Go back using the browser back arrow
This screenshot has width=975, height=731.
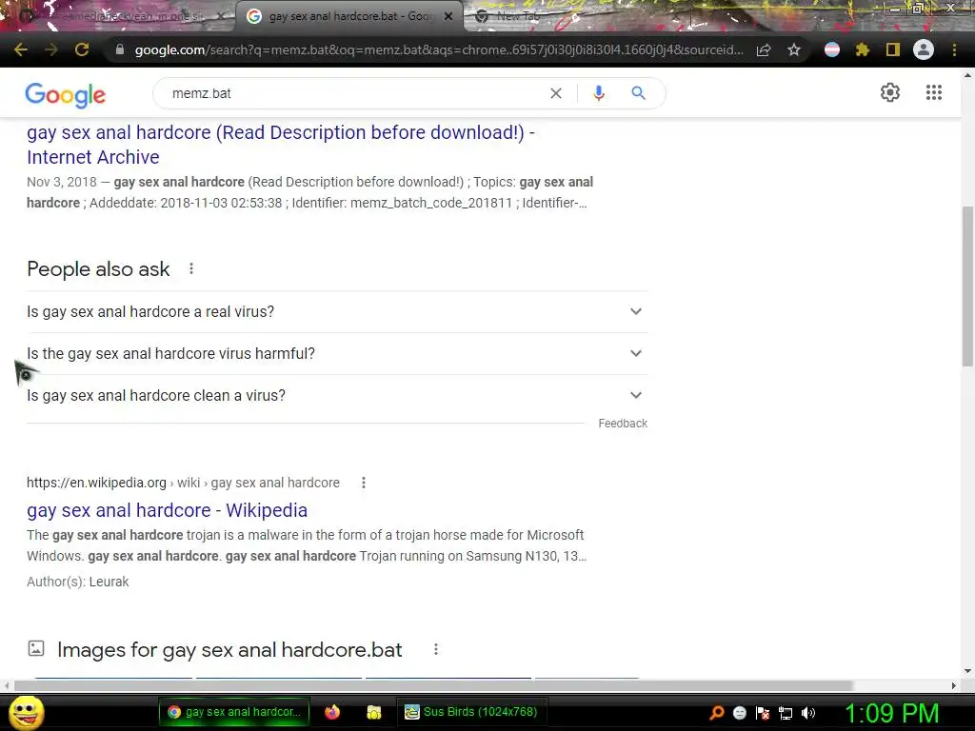pos(21,49)
